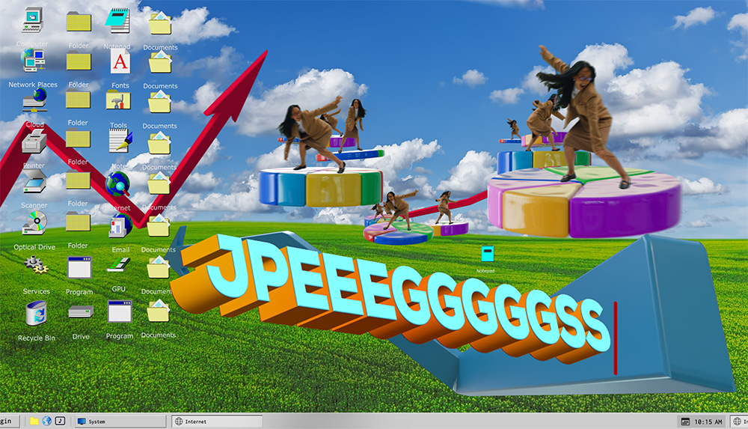Open the Fonts icon with red A

point(120,61)
